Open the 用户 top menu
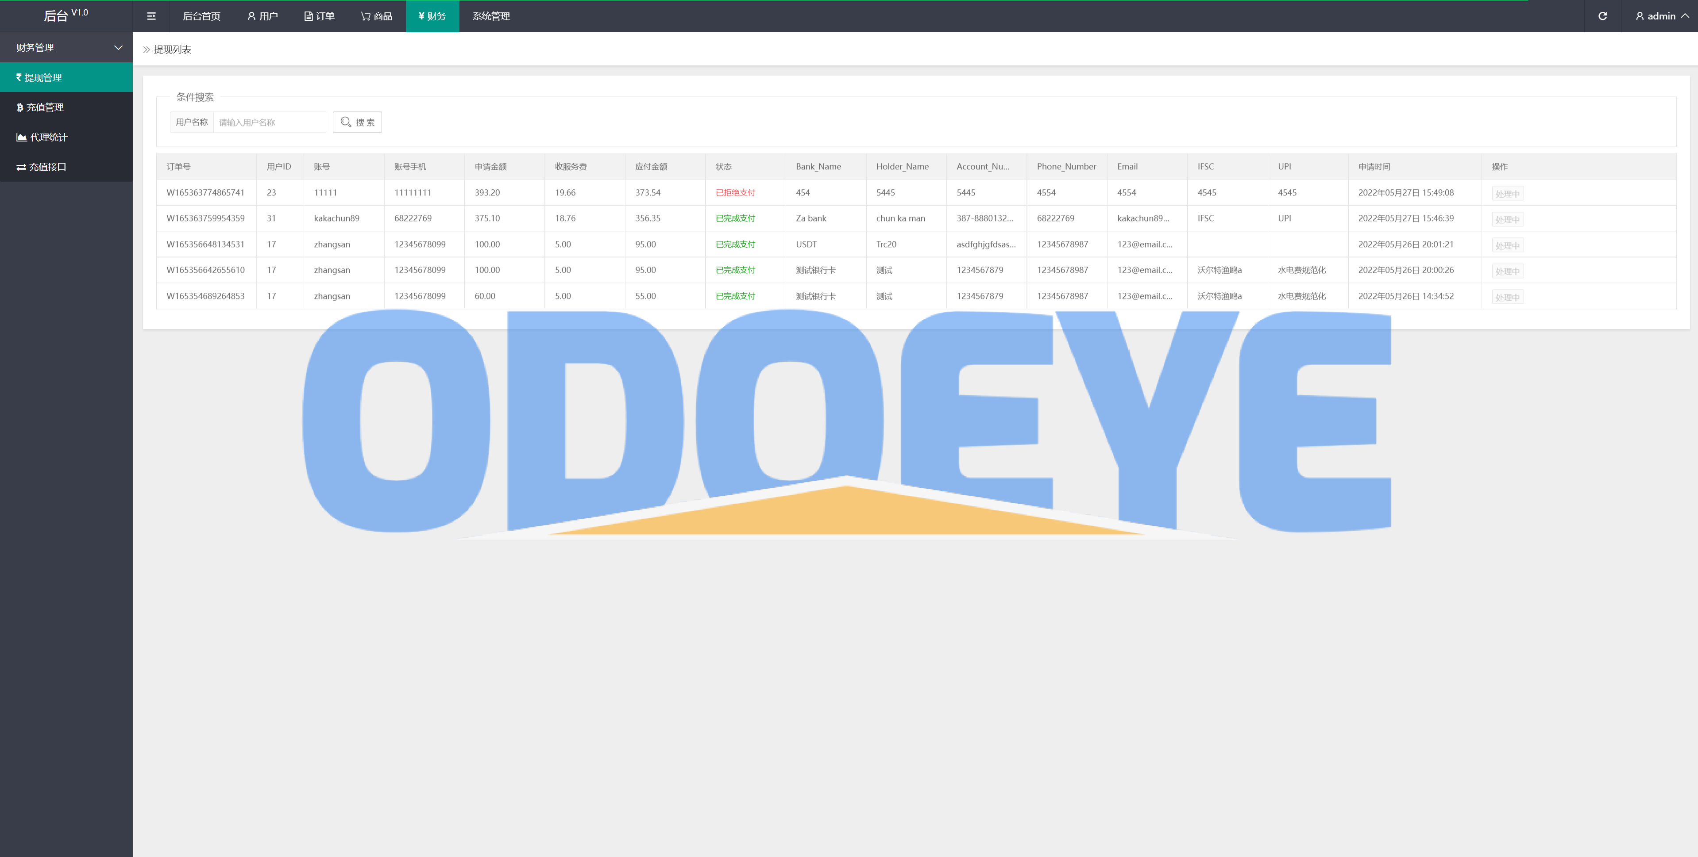 (x=262, y=16)
